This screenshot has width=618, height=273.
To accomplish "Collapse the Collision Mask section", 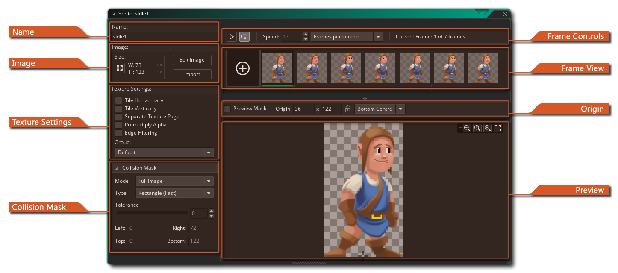I will click(x=116, y=168).
